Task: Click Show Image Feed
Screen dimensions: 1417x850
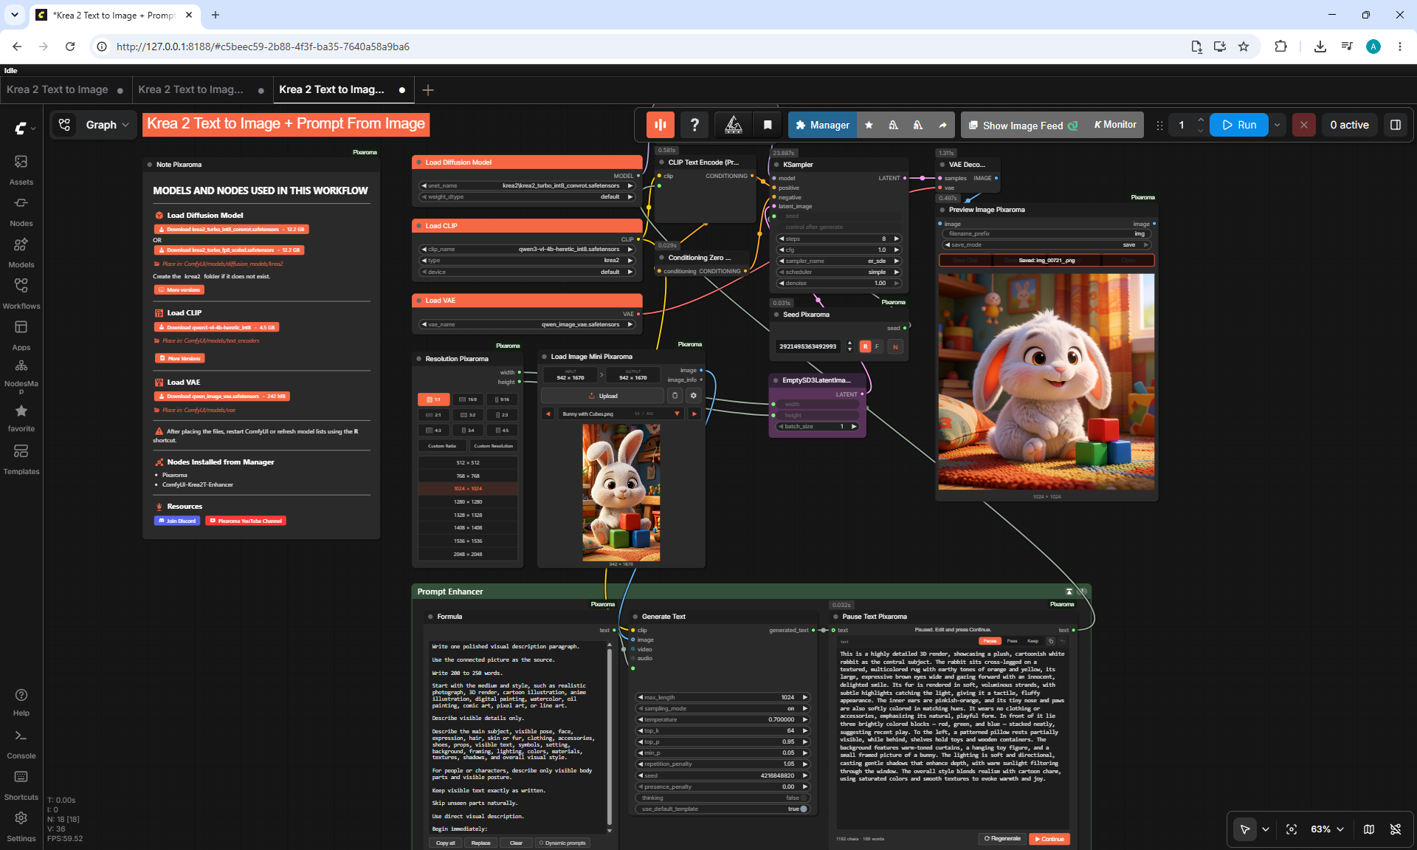Action: coord(1023,125)
